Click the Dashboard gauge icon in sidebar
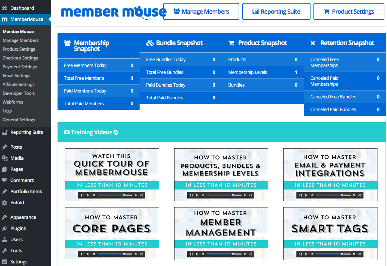Screen dimensions: 387x266 (x=5, y=8)
